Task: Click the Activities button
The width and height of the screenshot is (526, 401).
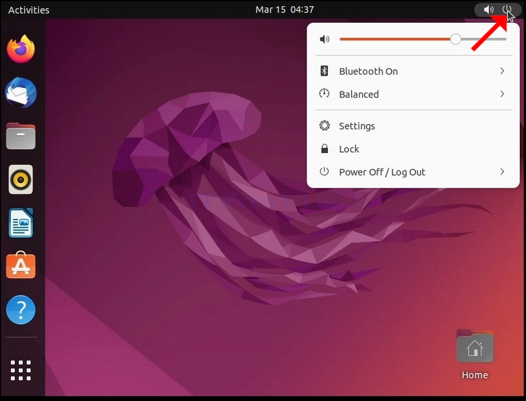Action: click(x=29, y=10)
